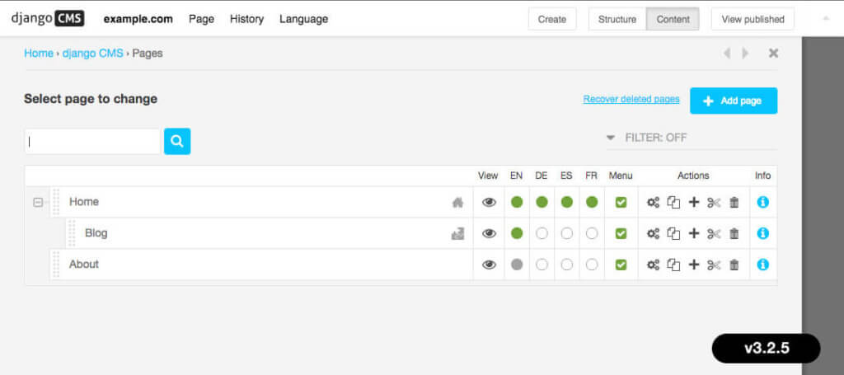
Task: Grab the drag handle of About row
Action: point(56,265)
